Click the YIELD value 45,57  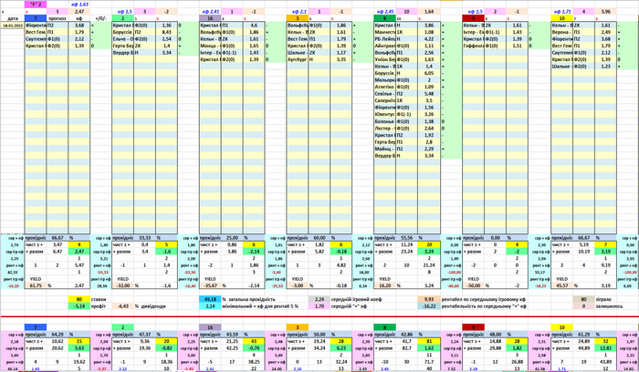561,285
